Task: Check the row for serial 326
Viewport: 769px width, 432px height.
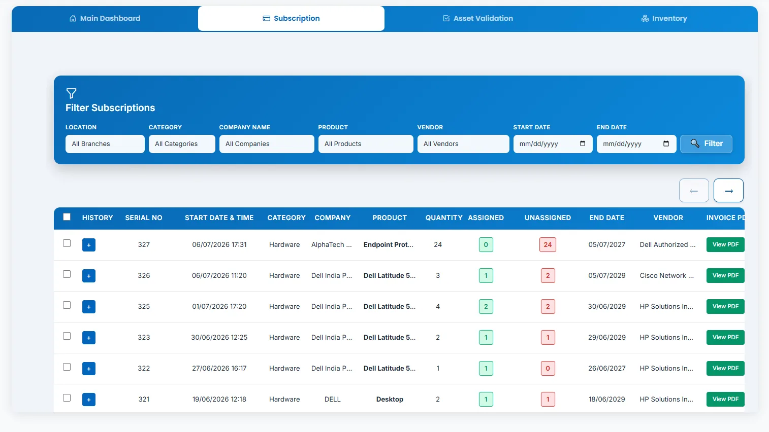Action: click(x=67, y=274)
